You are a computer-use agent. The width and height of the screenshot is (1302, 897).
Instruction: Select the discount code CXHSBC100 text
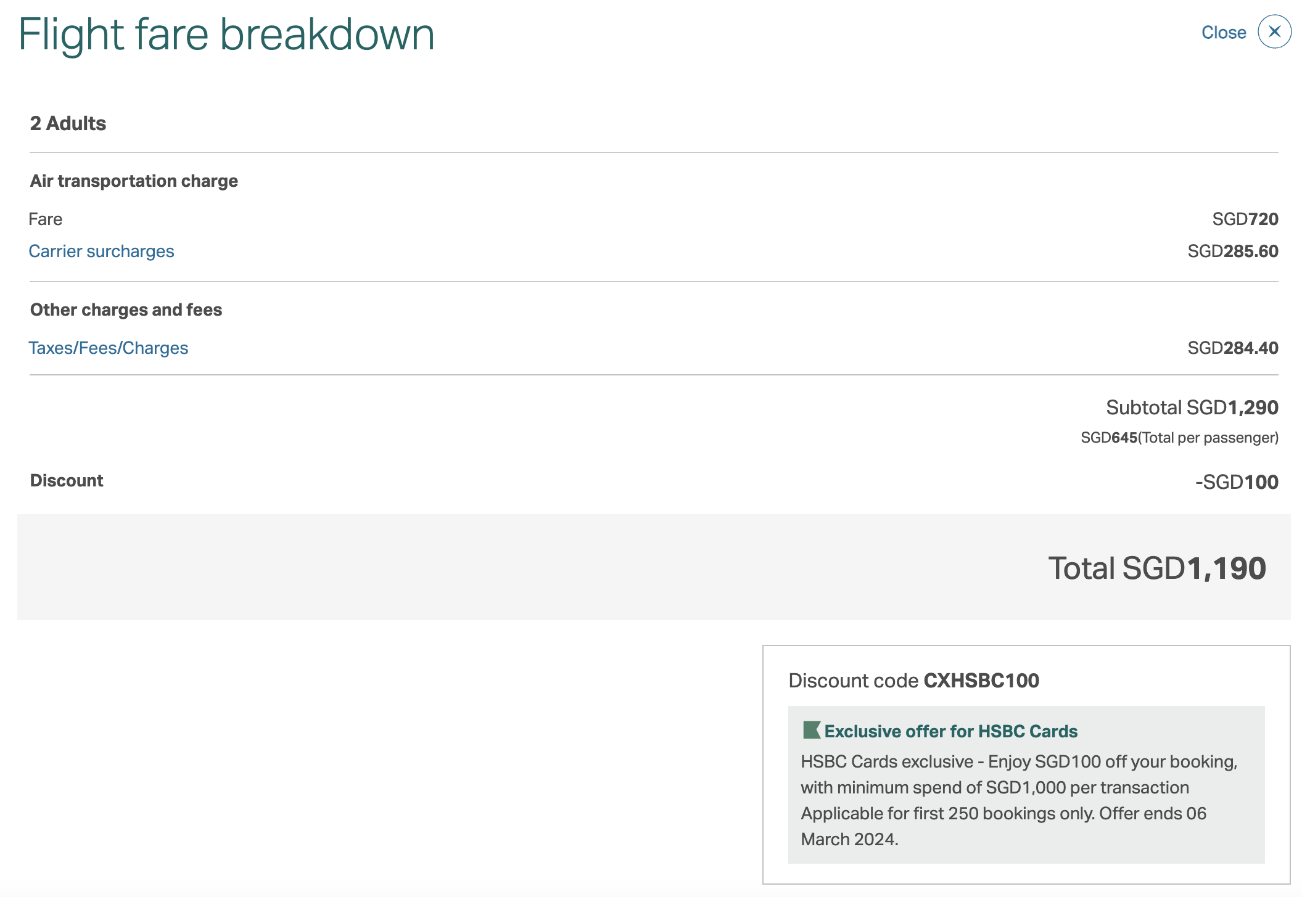coord(981,681)
